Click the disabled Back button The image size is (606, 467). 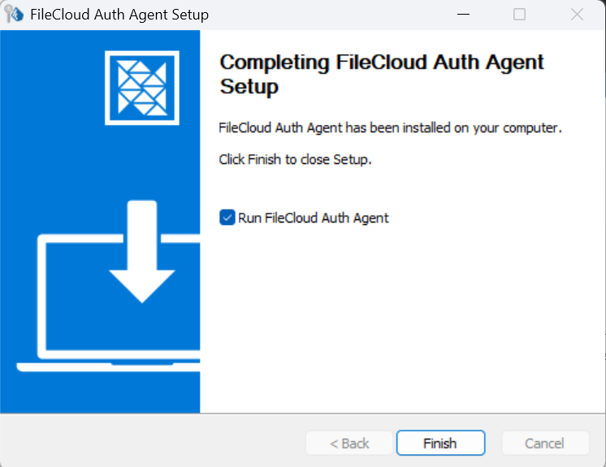349,443
